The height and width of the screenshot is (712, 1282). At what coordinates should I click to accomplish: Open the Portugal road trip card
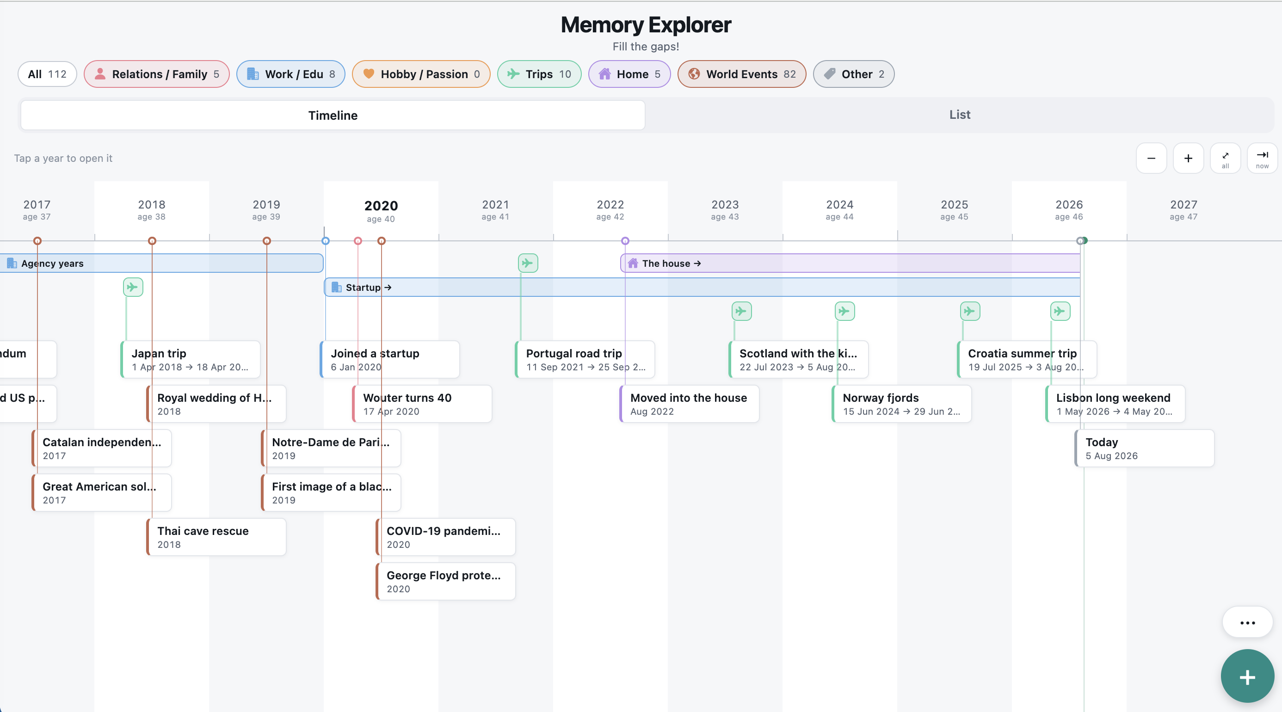[x=585, y=360]
